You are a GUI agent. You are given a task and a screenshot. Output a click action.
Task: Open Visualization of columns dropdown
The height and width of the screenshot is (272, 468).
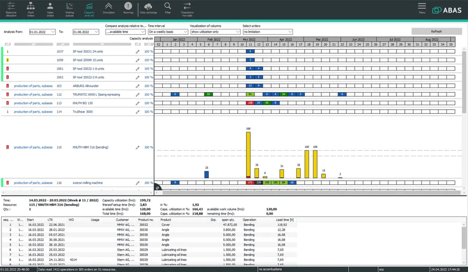(x=215, y=32)
